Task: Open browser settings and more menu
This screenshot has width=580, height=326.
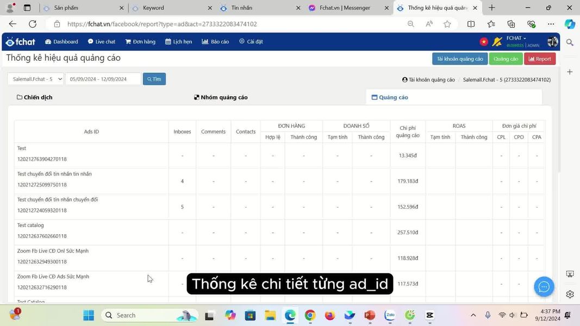Action: 551,24
